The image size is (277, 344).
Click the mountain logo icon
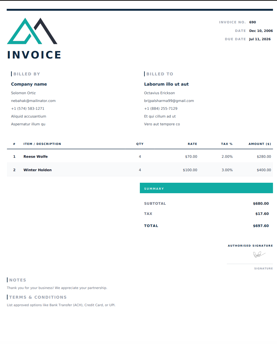click(x=32, y=31)
